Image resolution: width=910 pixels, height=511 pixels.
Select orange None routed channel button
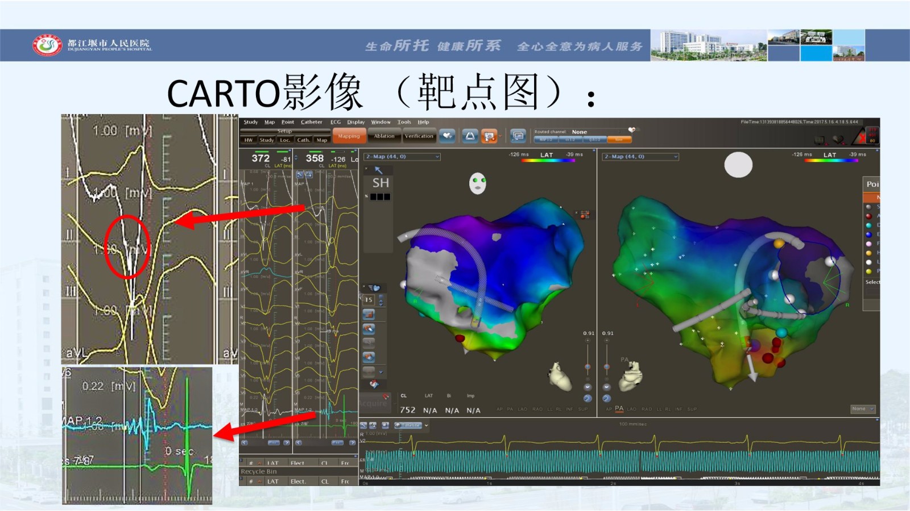tap(619, 140)
